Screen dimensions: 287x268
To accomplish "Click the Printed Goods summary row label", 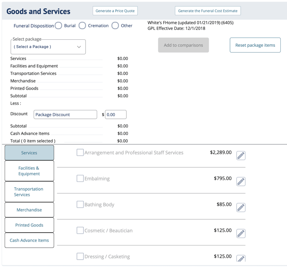I will (x=24, y=88).
